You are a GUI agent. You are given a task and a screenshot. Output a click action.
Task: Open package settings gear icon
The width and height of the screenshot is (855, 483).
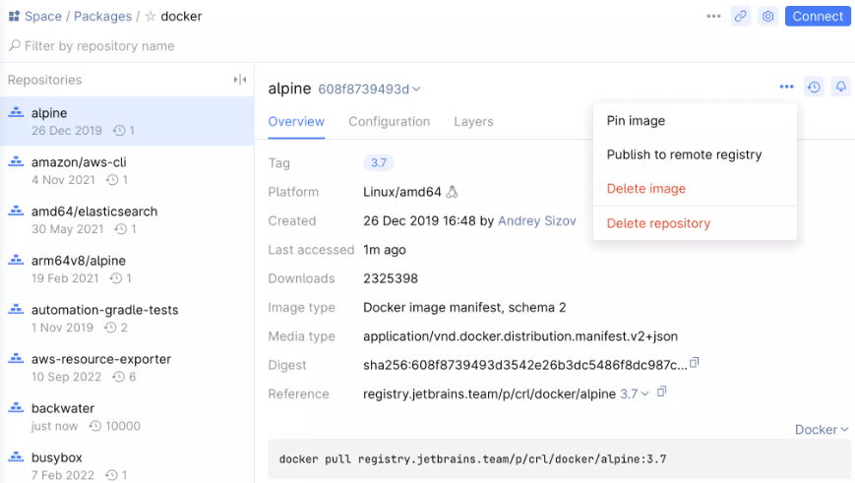[x=768, y=16]
